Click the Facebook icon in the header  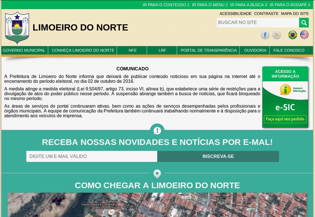[x=265, y=35]
